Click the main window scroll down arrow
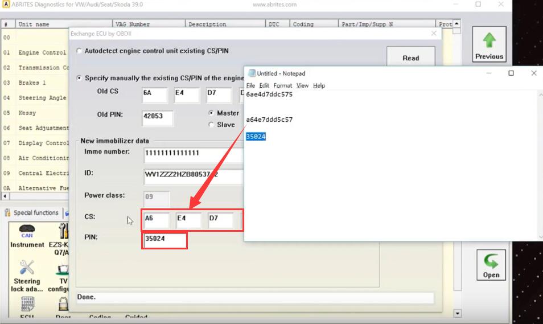543x324 pixels. coord(458,313)
